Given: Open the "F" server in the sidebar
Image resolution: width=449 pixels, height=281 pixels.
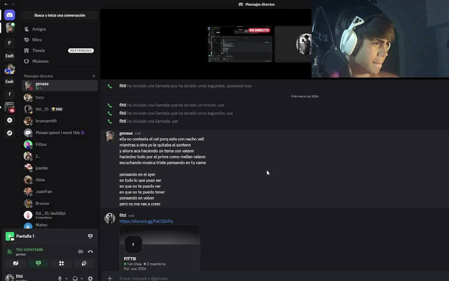Looking at the screenshot, I should (x=9, y=43).
